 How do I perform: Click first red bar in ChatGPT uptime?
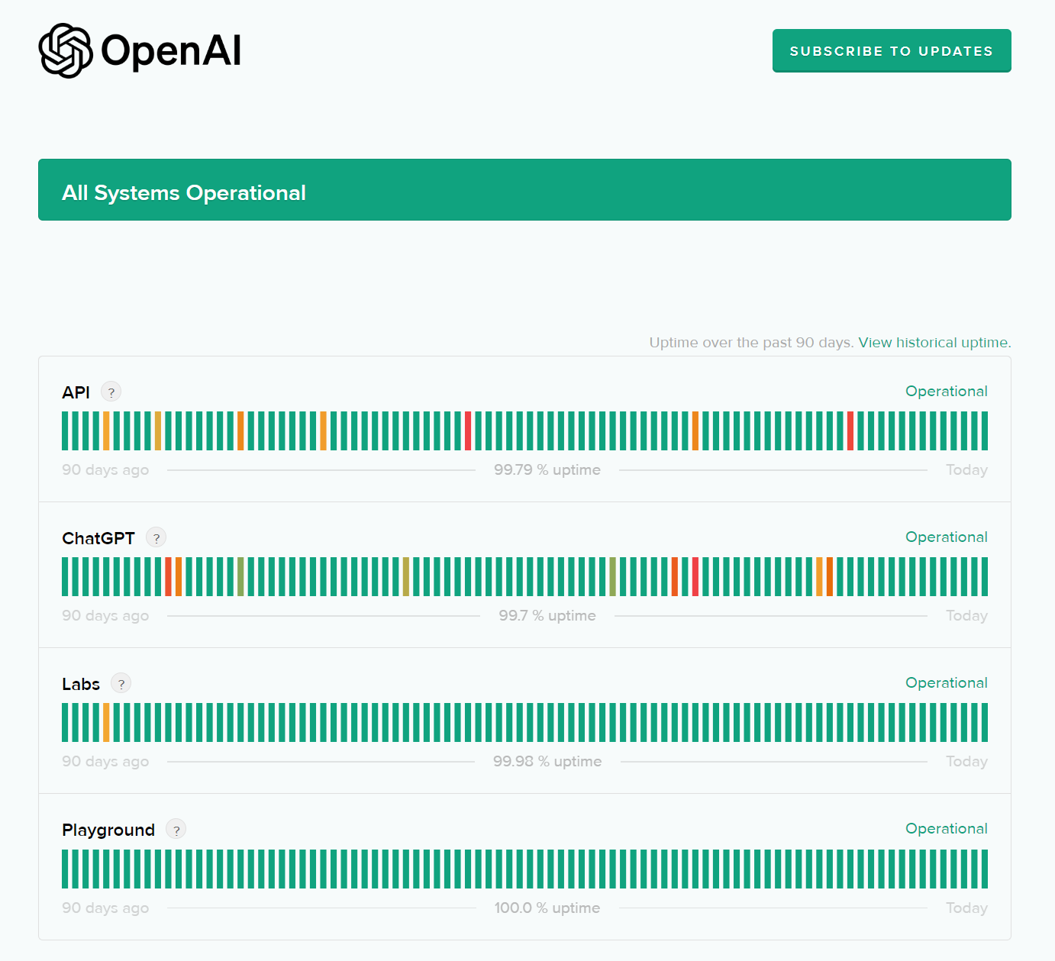click(x=168, y=576)
